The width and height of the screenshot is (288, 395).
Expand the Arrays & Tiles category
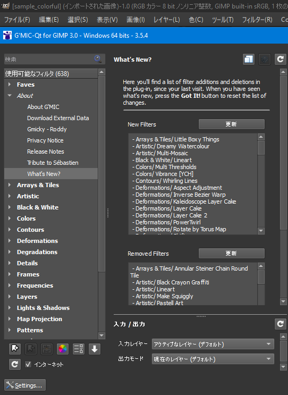click(10, 185)
